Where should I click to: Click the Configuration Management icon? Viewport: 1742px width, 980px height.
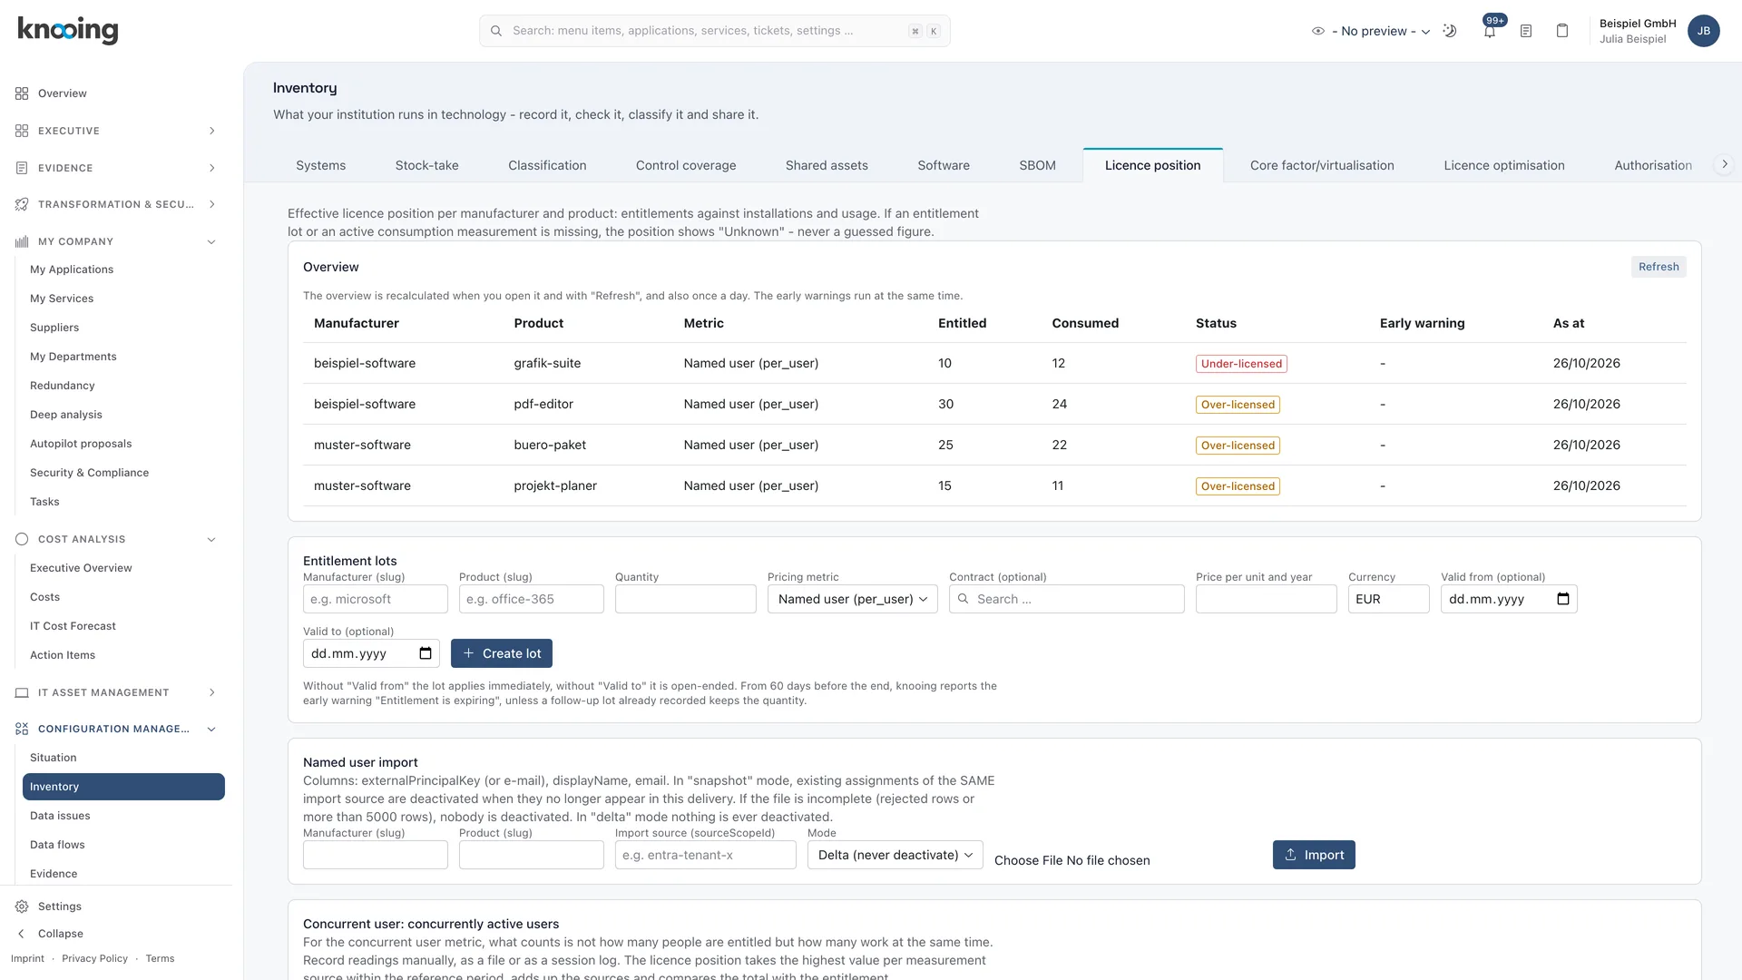click(x=22, y=729)
